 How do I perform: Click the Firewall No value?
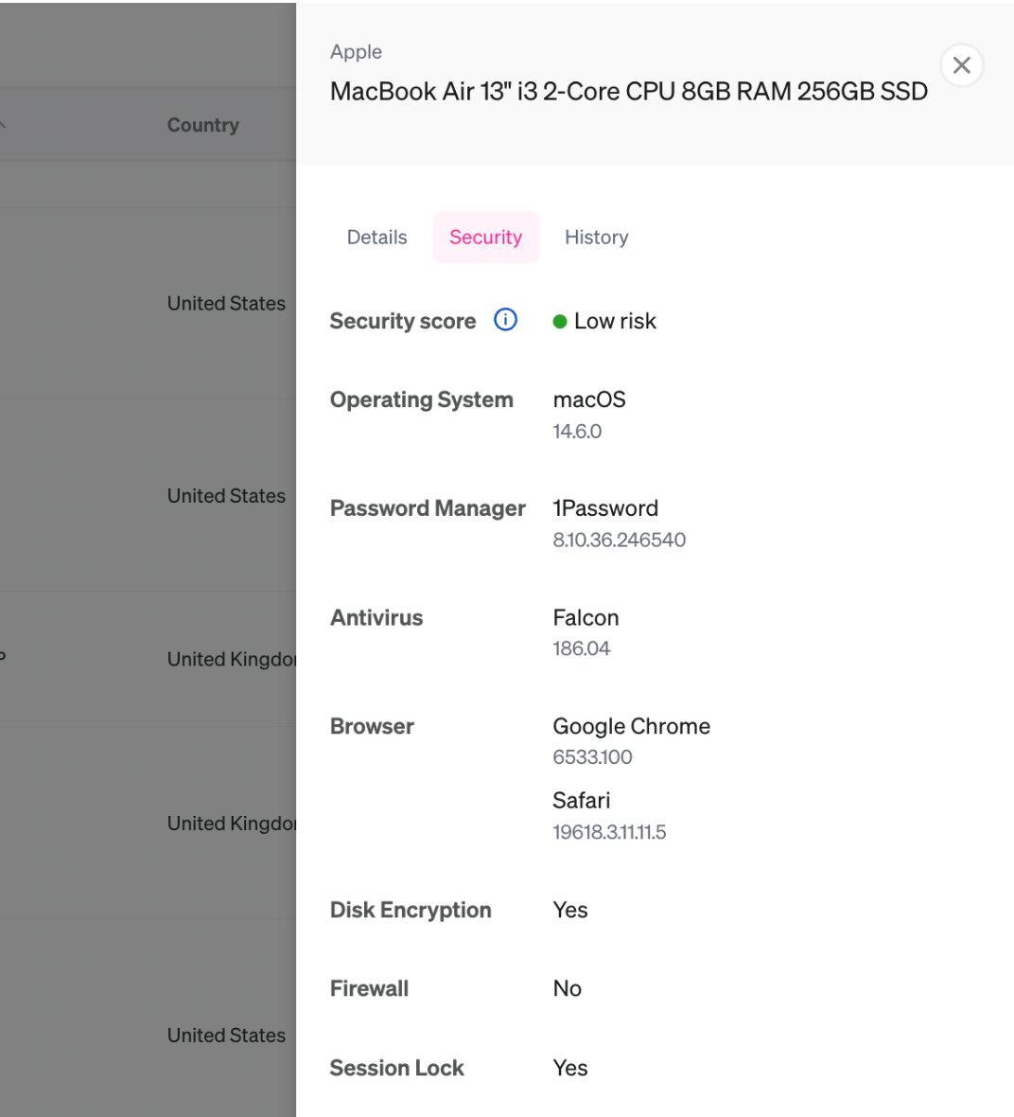click(567, 988)
